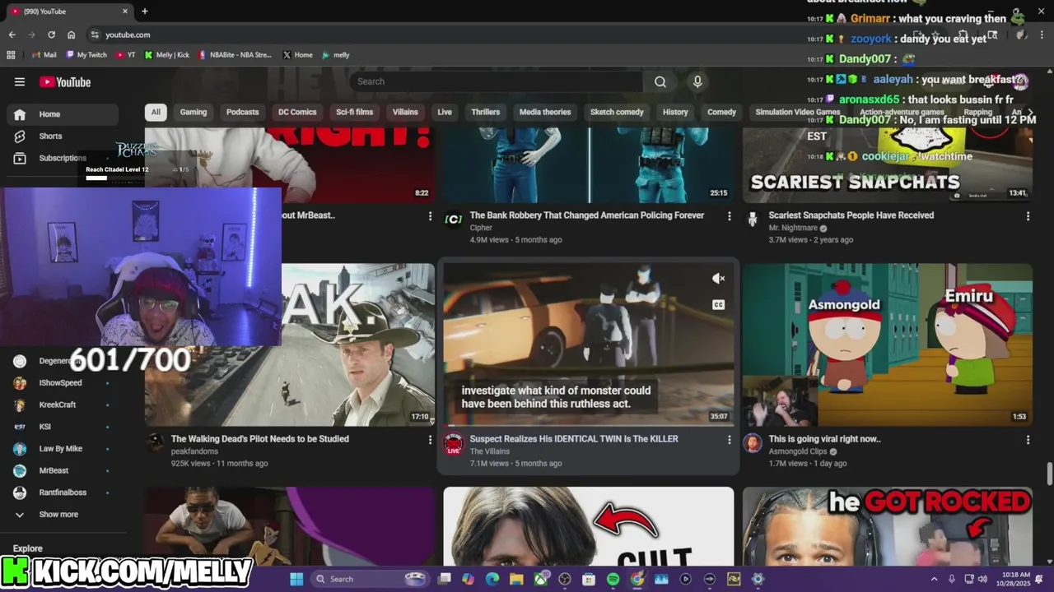This screenshot has width=1054, height=592.
Task: Open Scariest Snapchats thumbnail
Action: (887, 166)
